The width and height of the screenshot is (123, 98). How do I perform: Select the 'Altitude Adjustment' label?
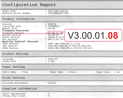coord(15,83)
